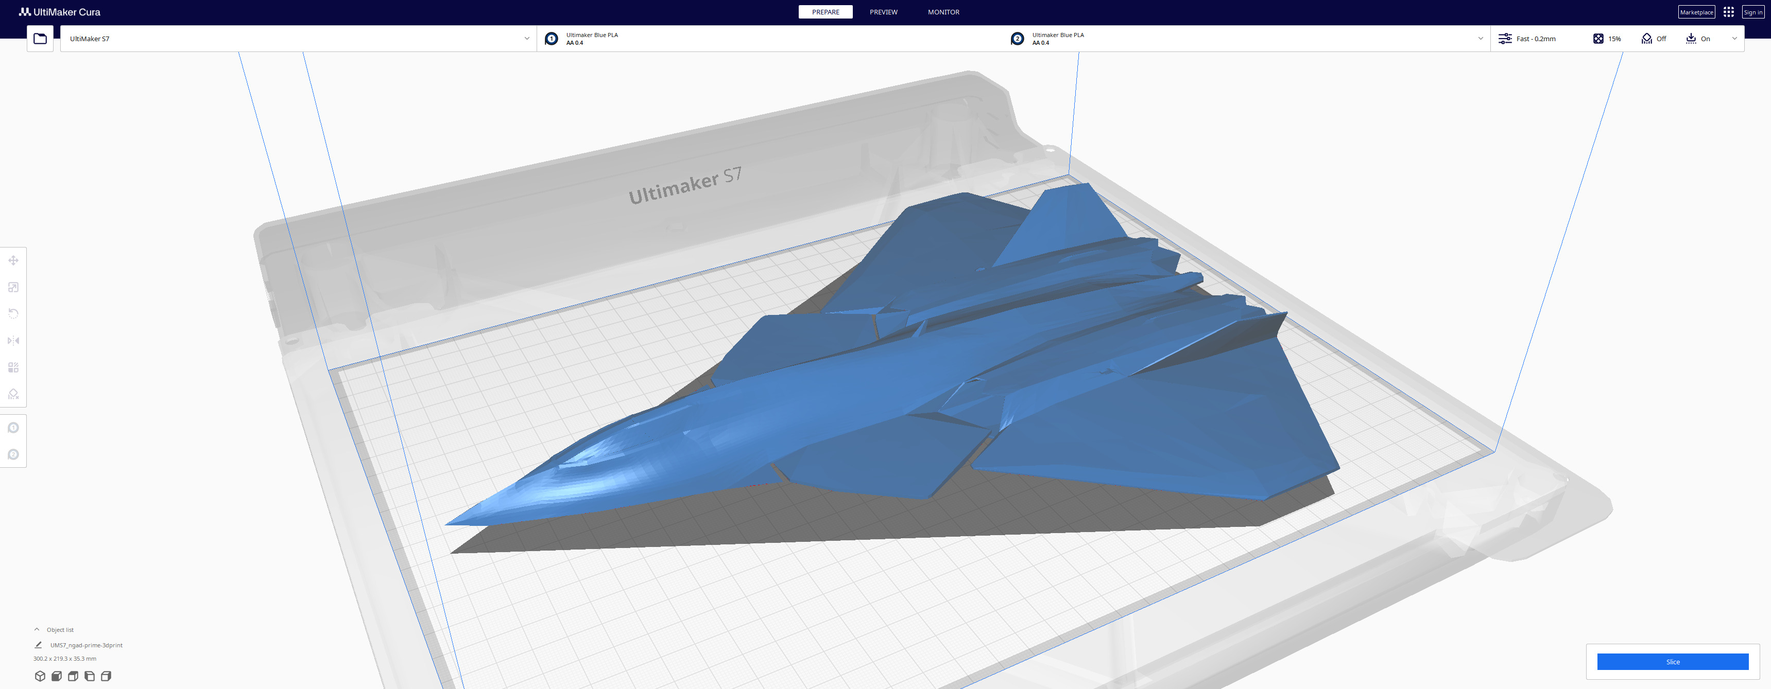Screen dimensions: 1771x689
Task: Select the Rotate tool in left toolbar
Action: (x=13, y=314)
